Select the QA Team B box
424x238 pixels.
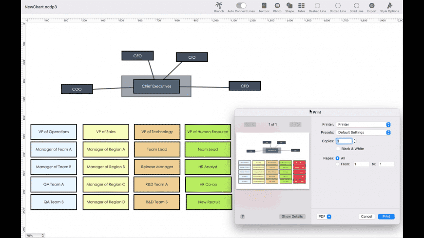[54, 202]
